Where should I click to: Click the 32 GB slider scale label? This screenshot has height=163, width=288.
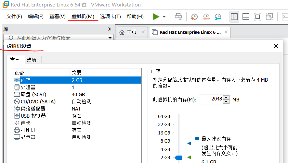pyautogui.click(x=164, y=124)
